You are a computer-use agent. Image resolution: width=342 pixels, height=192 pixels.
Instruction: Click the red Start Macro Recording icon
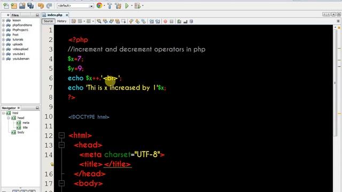(x=165, y=21)
